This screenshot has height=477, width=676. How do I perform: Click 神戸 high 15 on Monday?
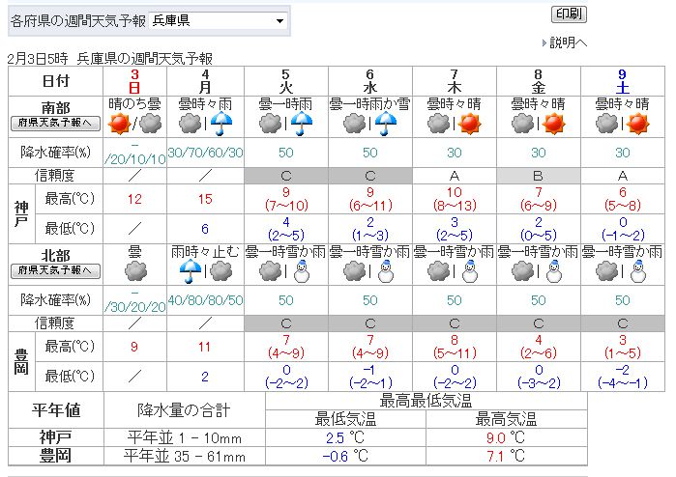pyautogui.click(x=205, y=199)
